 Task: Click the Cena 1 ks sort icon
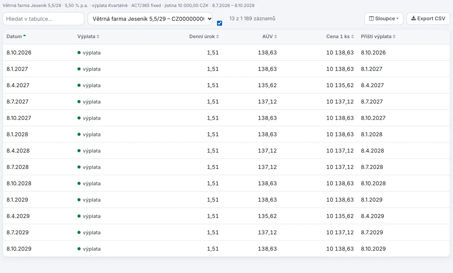(x=353, y=37)
